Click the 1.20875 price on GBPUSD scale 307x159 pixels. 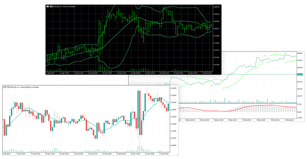point(174,146)
